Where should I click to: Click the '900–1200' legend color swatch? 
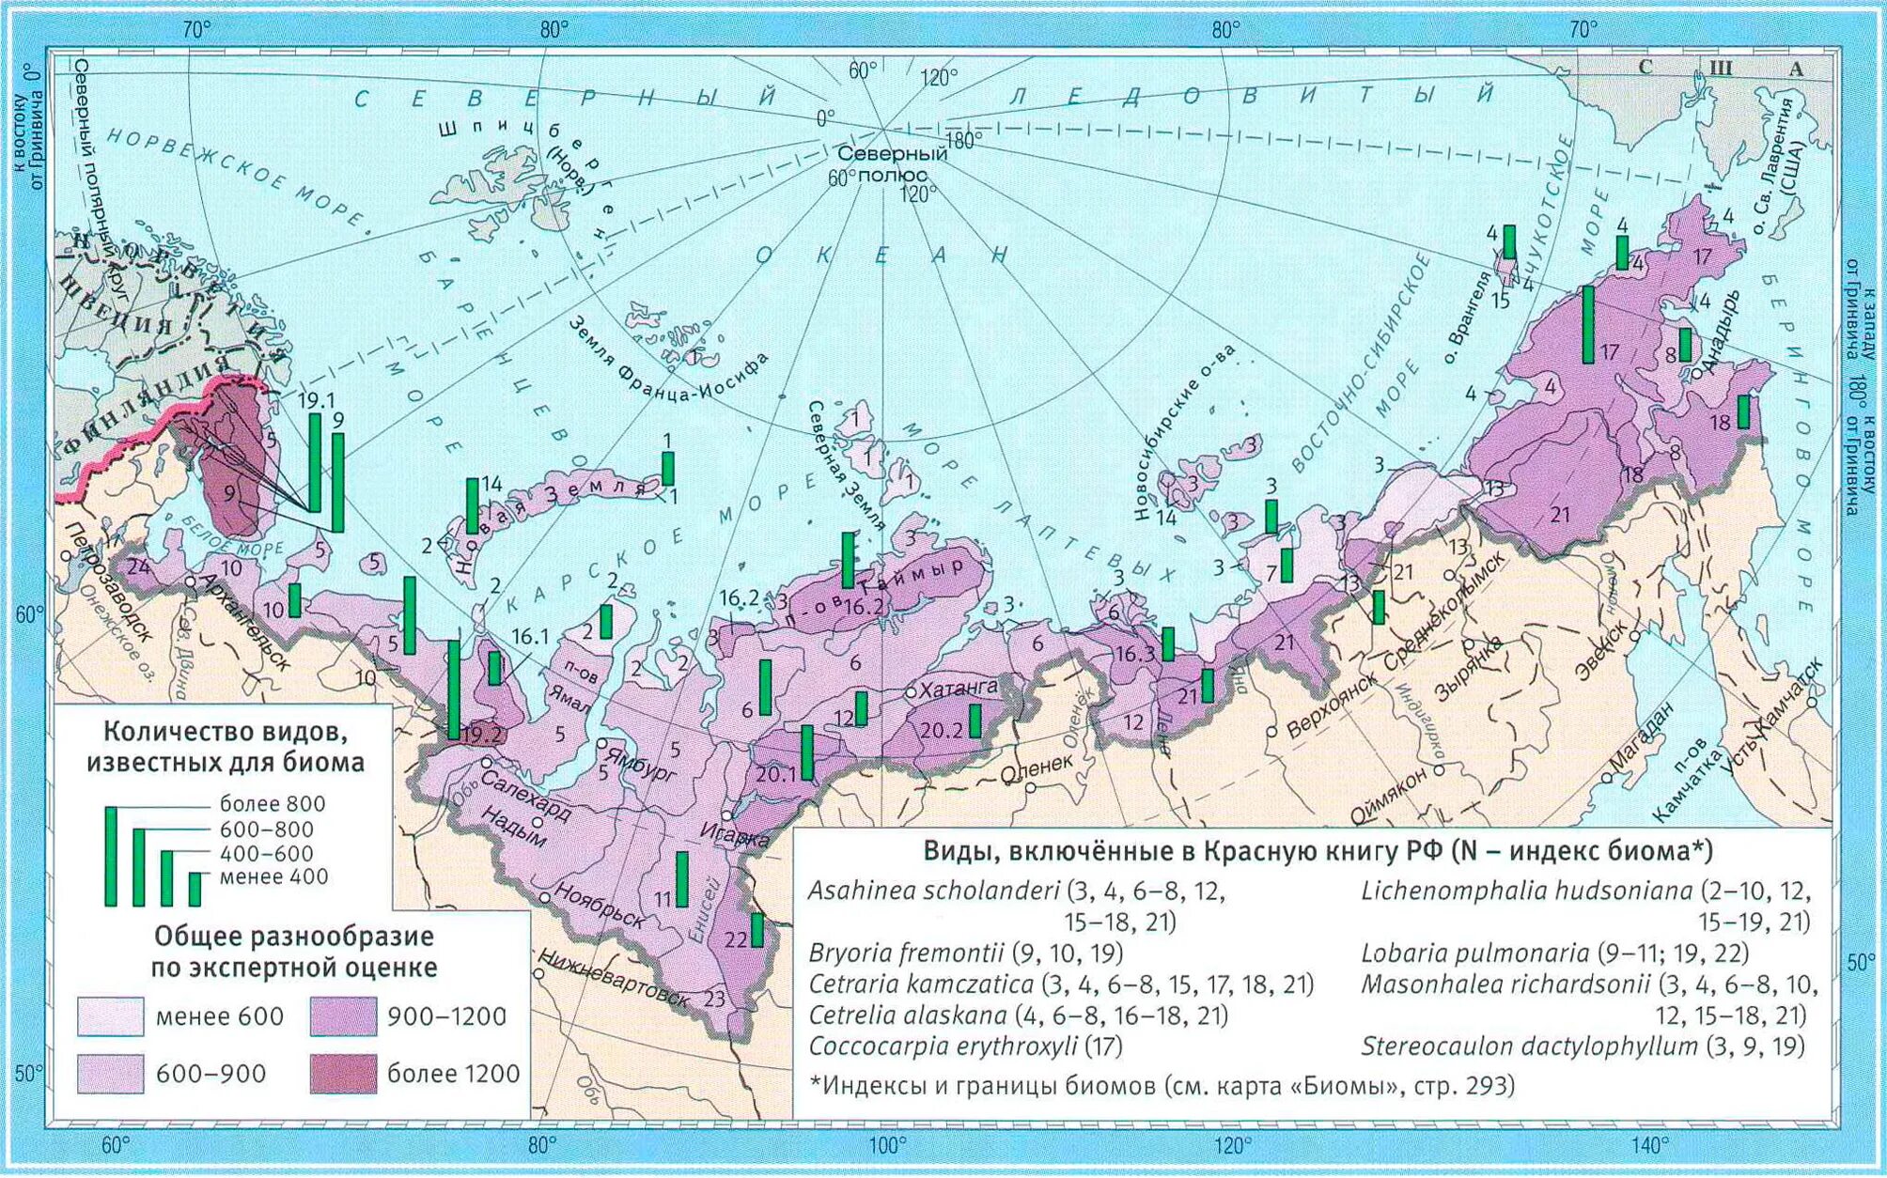click(x=343, y=1016)
